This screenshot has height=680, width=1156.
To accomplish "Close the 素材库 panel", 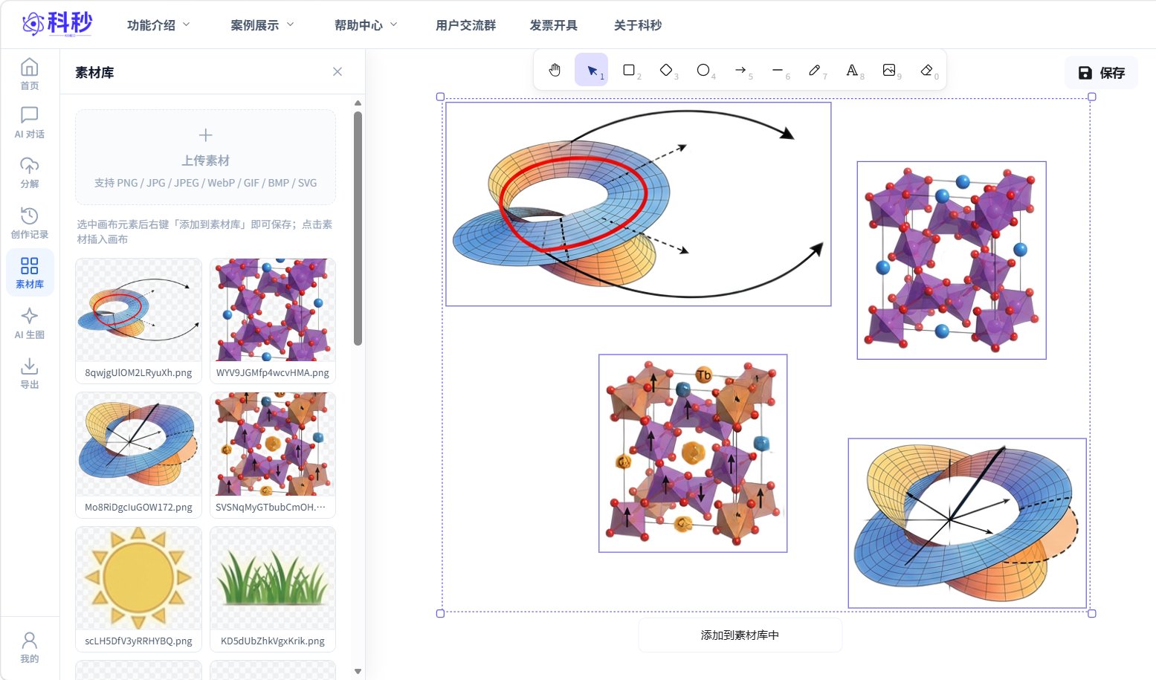I will [x=338, y=71].
